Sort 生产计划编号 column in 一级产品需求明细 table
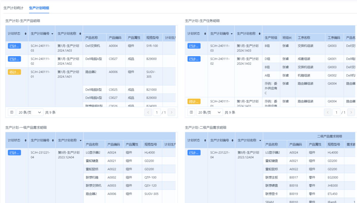357x203 pixels. (x=53, y=140)
